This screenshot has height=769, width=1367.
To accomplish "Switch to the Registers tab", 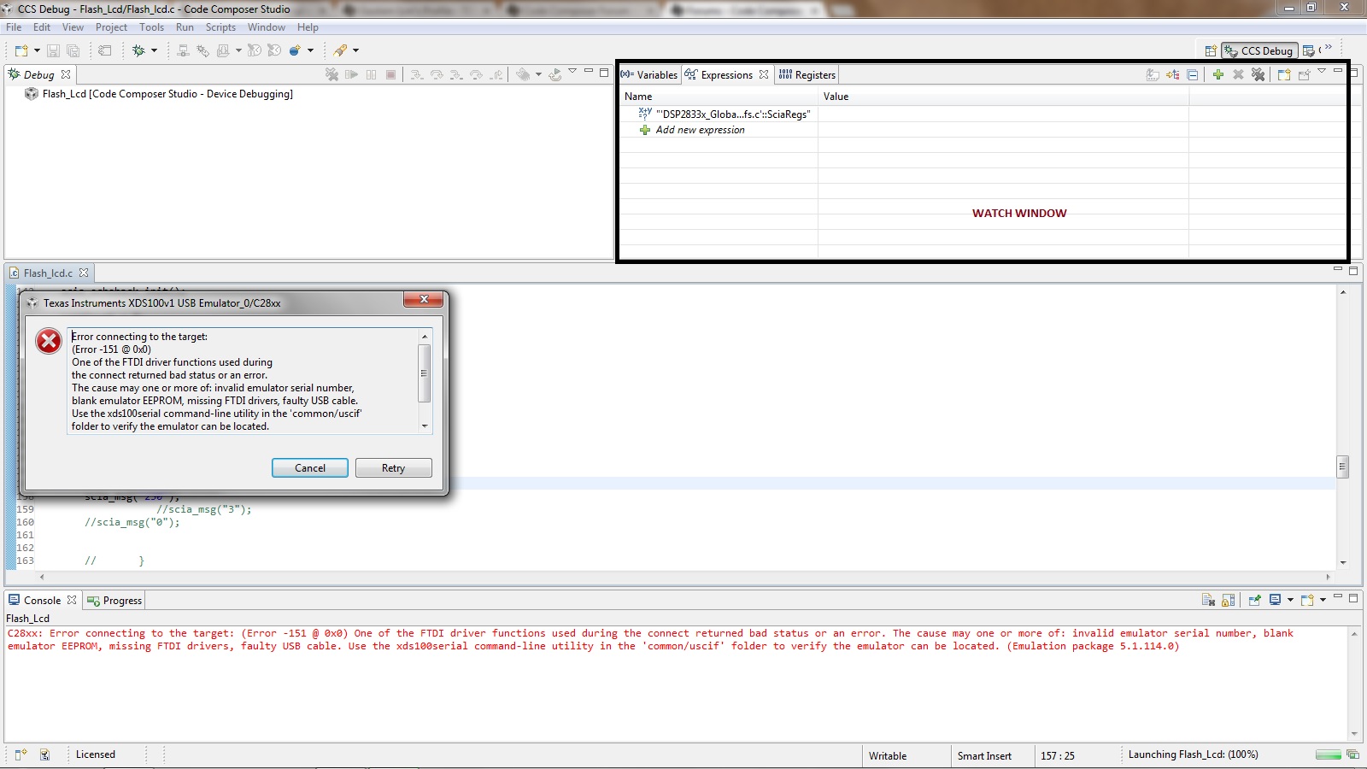I will 807,74.
